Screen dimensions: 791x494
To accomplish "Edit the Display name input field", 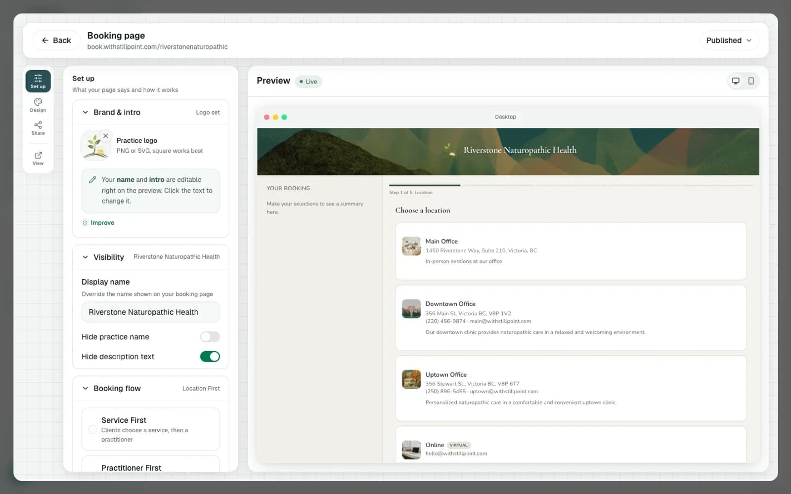I will pos(151,312).
